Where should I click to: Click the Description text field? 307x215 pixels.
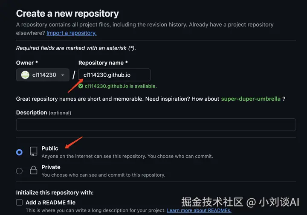click(156, 125)
